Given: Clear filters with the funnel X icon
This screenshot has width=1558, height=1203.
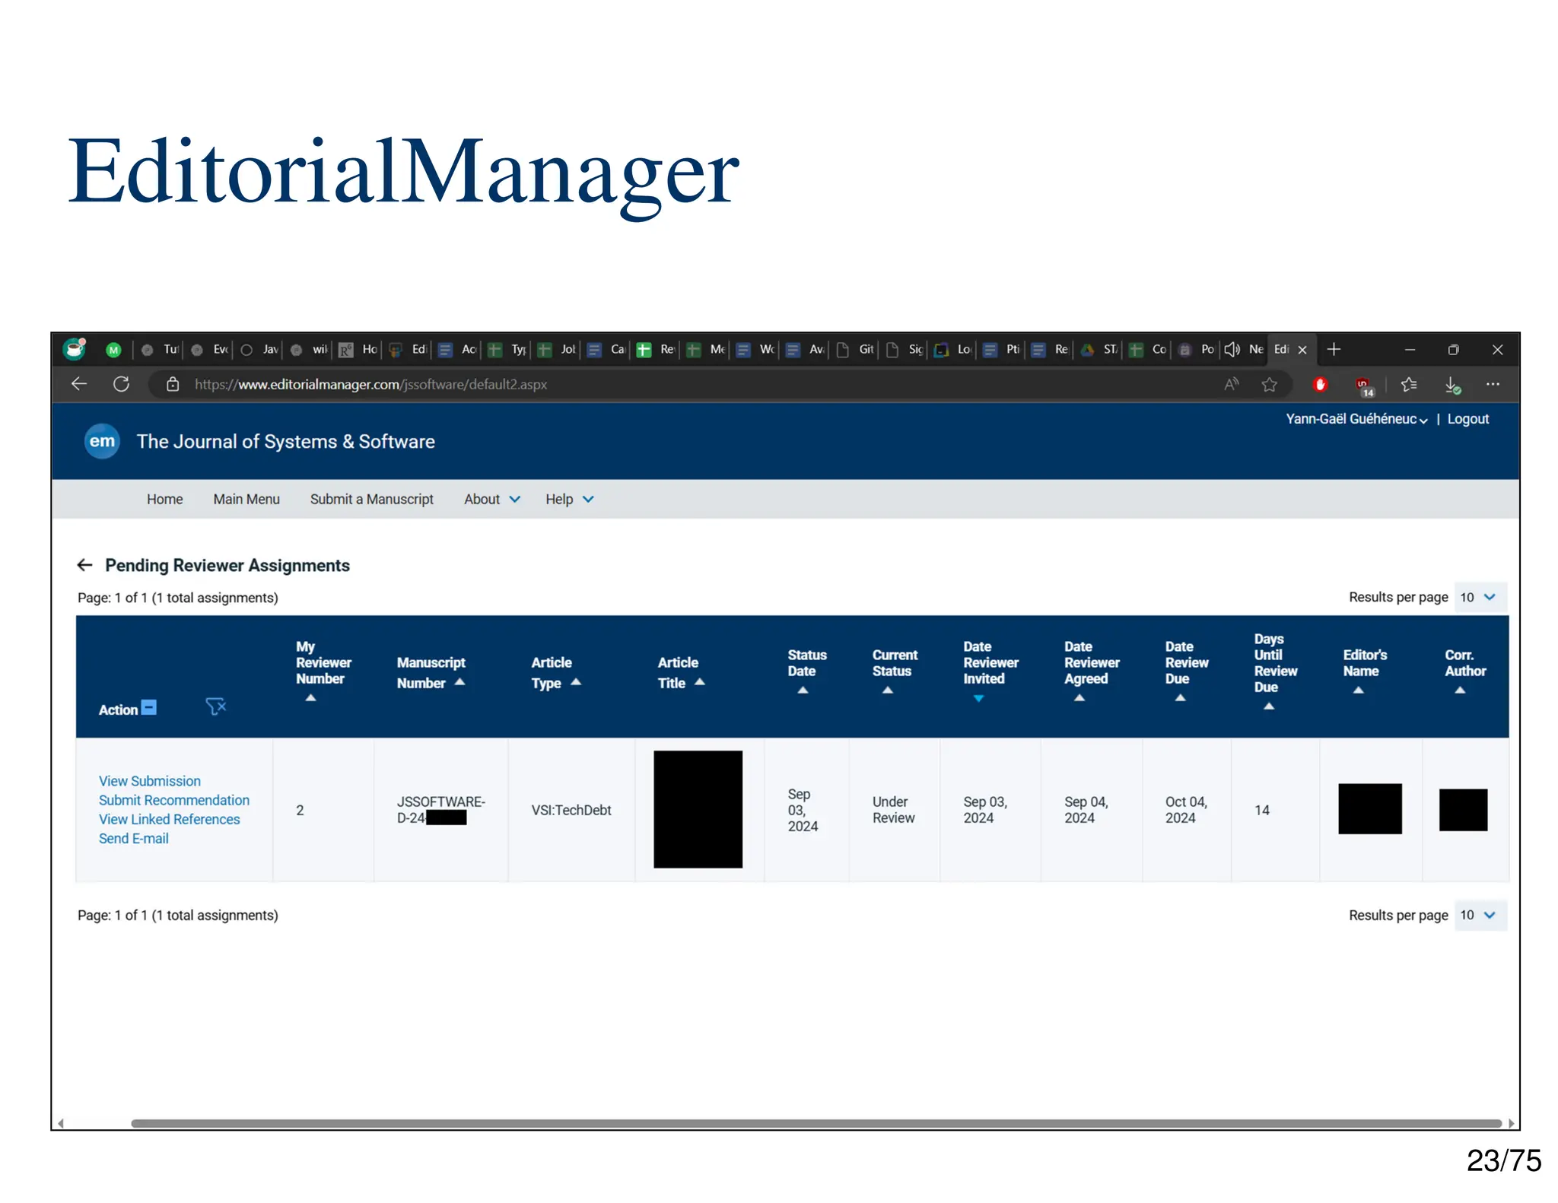Looking at the screenshot, I should coord(216,706).
